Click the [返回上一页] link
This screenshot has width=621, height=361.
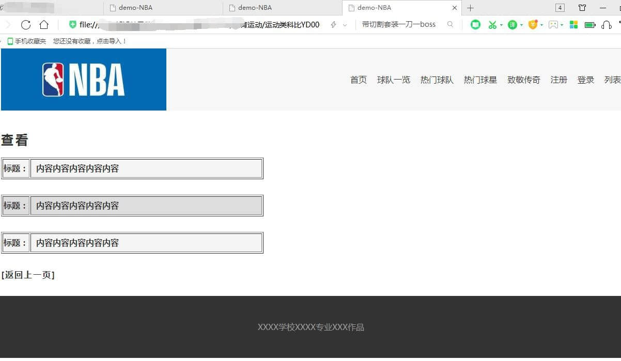pyautogui.click(x=28, y=275)
